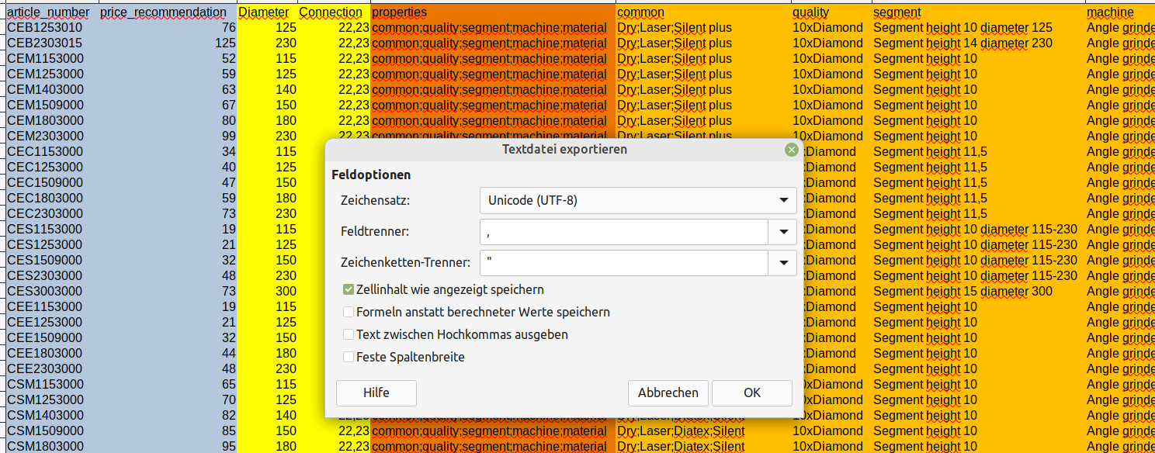The height and width of the screenshot is (453, 1155).
Task: Open the Zeichensatz dropdown
Action: pos(637,200)
